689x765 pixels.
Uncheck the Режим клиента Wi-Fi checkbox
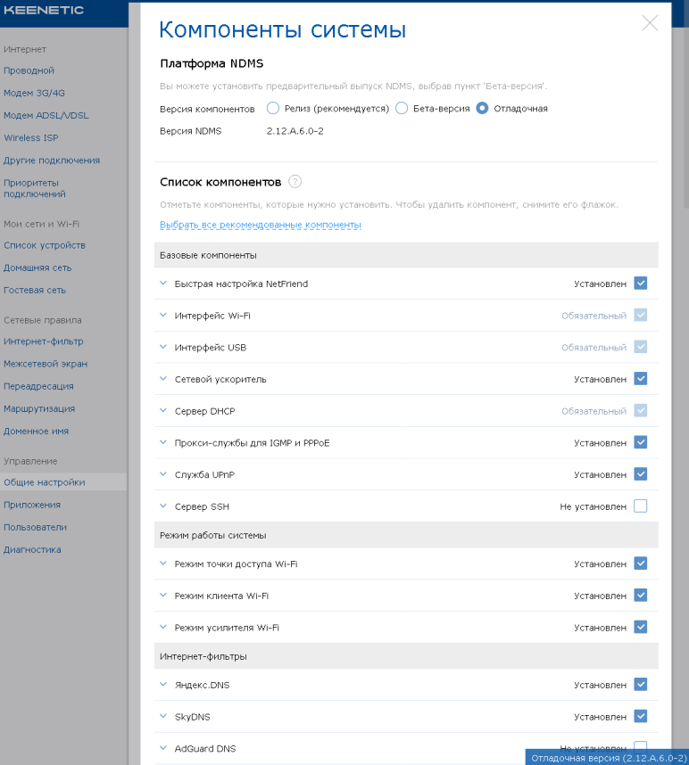(x=640, y=596)
